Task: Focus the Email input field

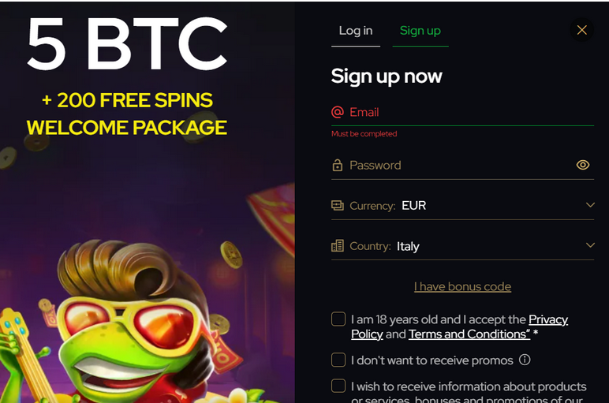Action: [465, 112]
